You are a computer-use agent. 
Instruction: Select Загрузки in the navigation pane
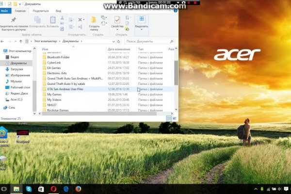tap(17, 69)
